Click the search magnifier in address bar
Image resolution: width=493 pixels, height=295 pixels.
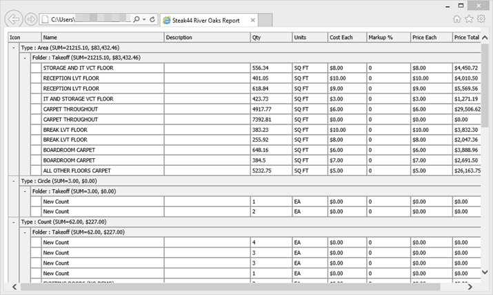pyautogui.click(x=136, y=19)
